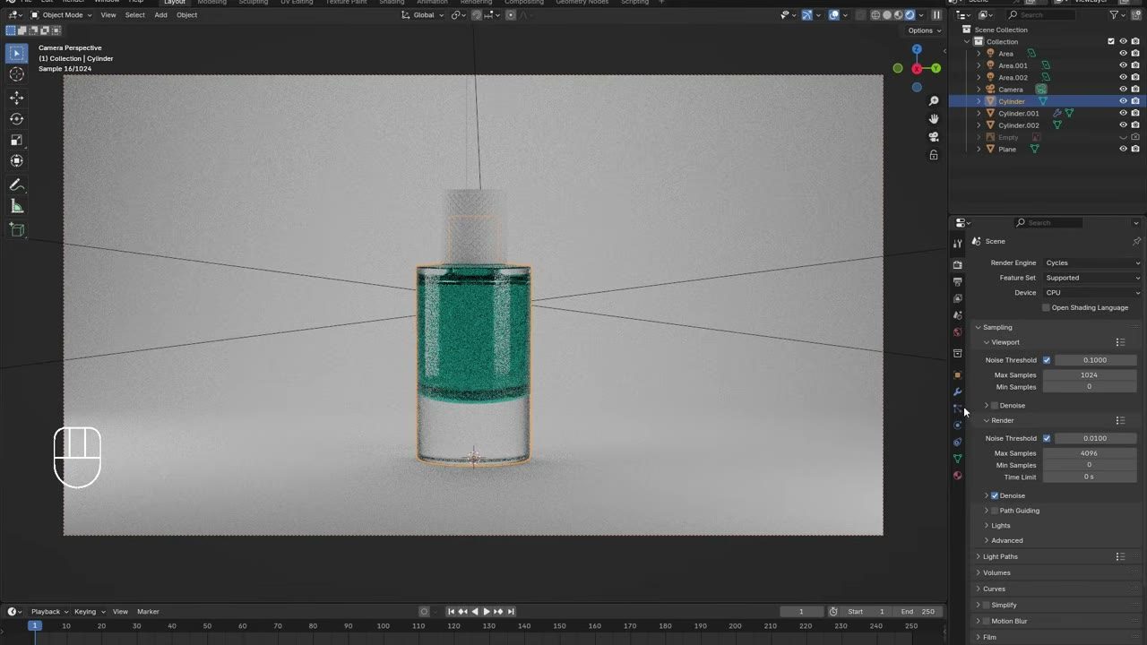Open the viewport Add menu

(160, 15)
